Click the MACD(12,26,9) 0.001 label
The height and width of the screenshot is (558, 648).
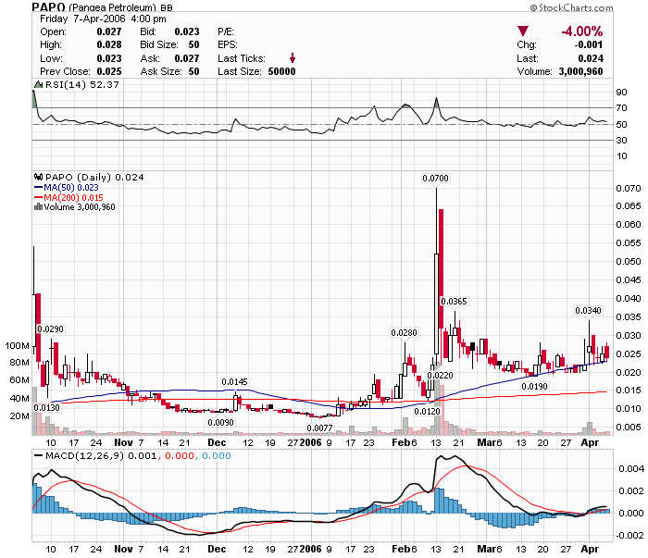tap(101, 456)
